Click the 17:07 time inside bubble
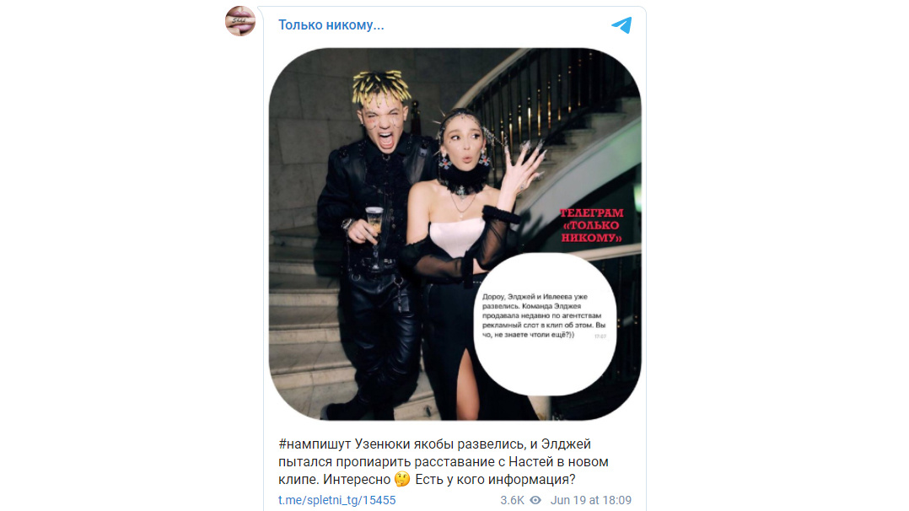 click(600, 336)
